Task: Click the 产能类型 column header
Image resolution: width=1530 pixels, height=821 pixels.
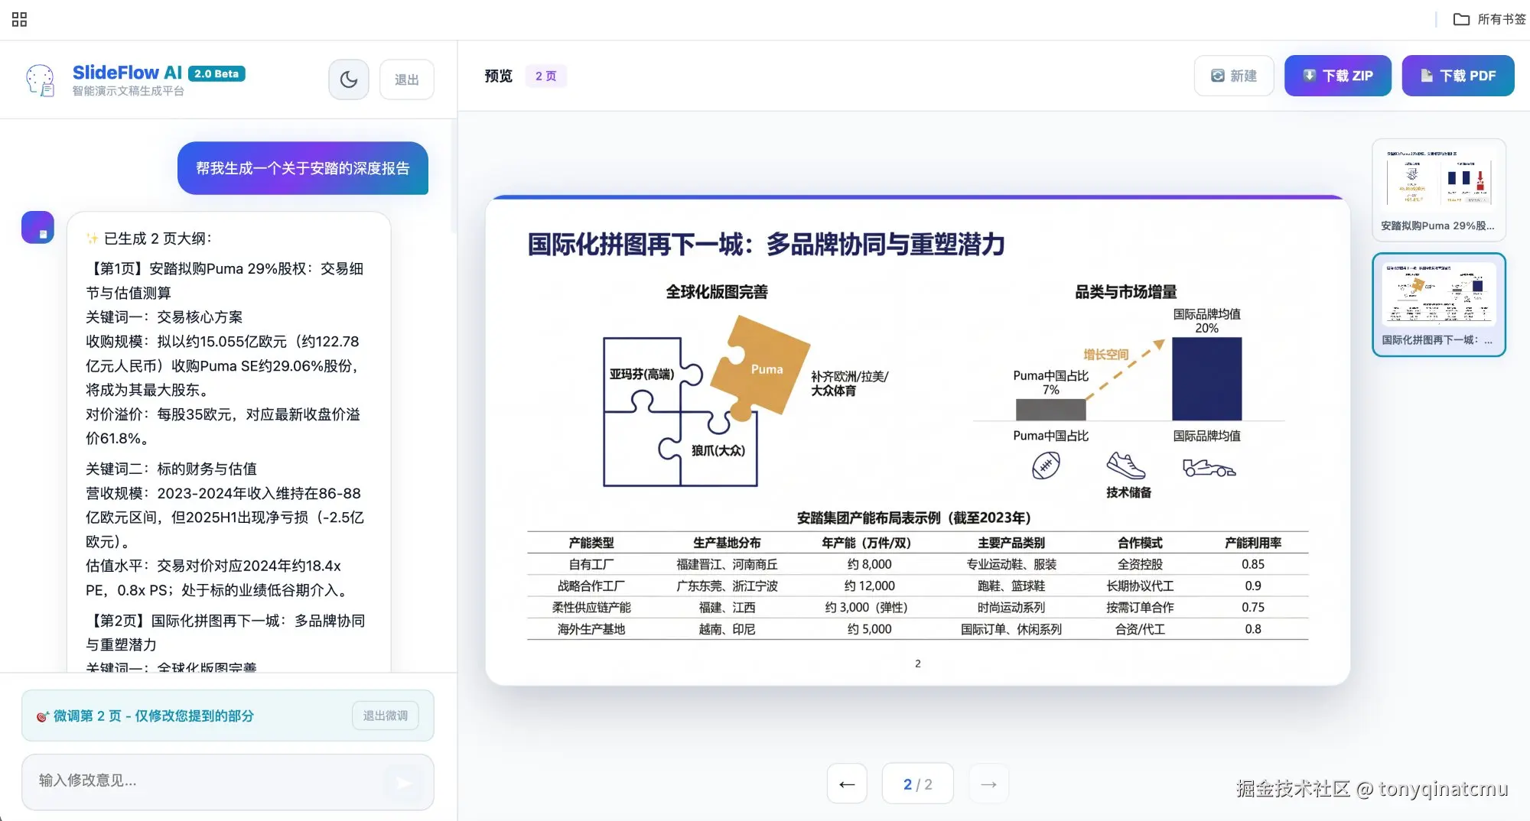Action: (x=591, y=543)
